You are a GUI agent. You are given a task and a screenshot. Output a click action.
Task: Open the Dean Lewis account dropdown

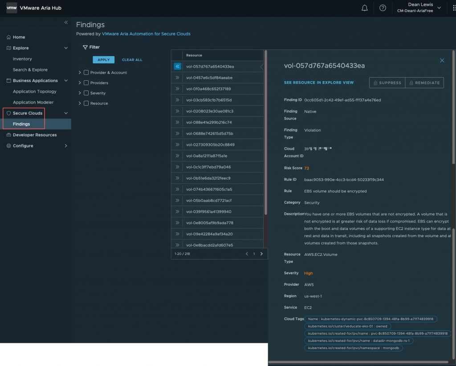click(x=419, y=8)
